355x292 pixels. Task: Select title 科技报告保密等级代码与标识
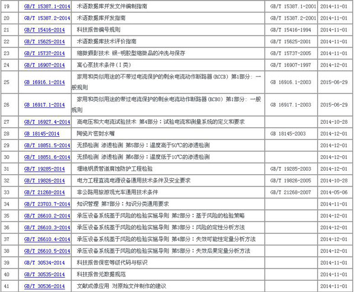point(112,263)
